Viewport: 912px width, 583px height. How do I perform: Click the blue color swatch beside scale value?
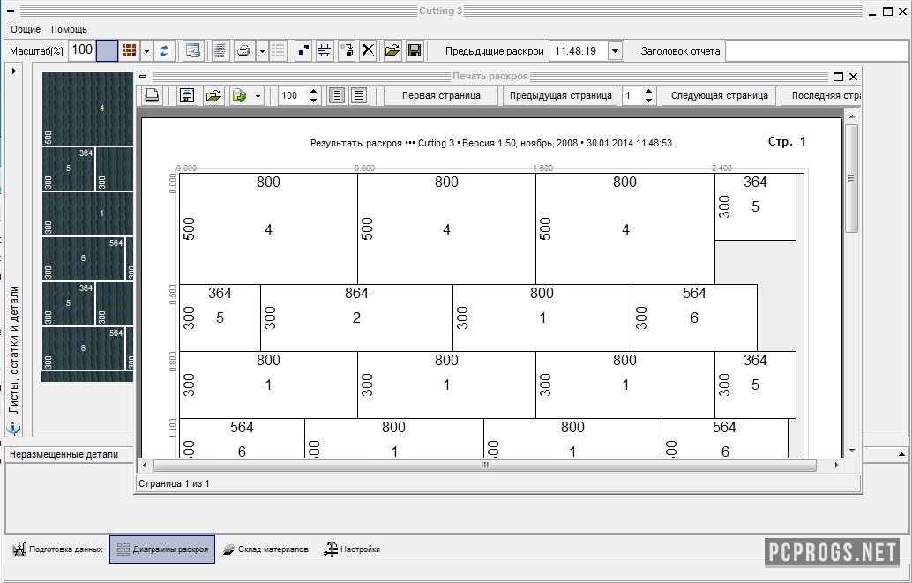point(107,51)
